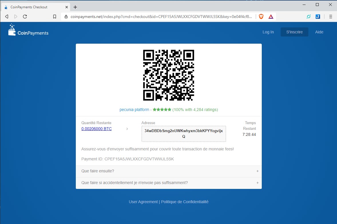The image size is (337, 224).
Task: Open the browser hamburger menu
Action: coord(330,17)
